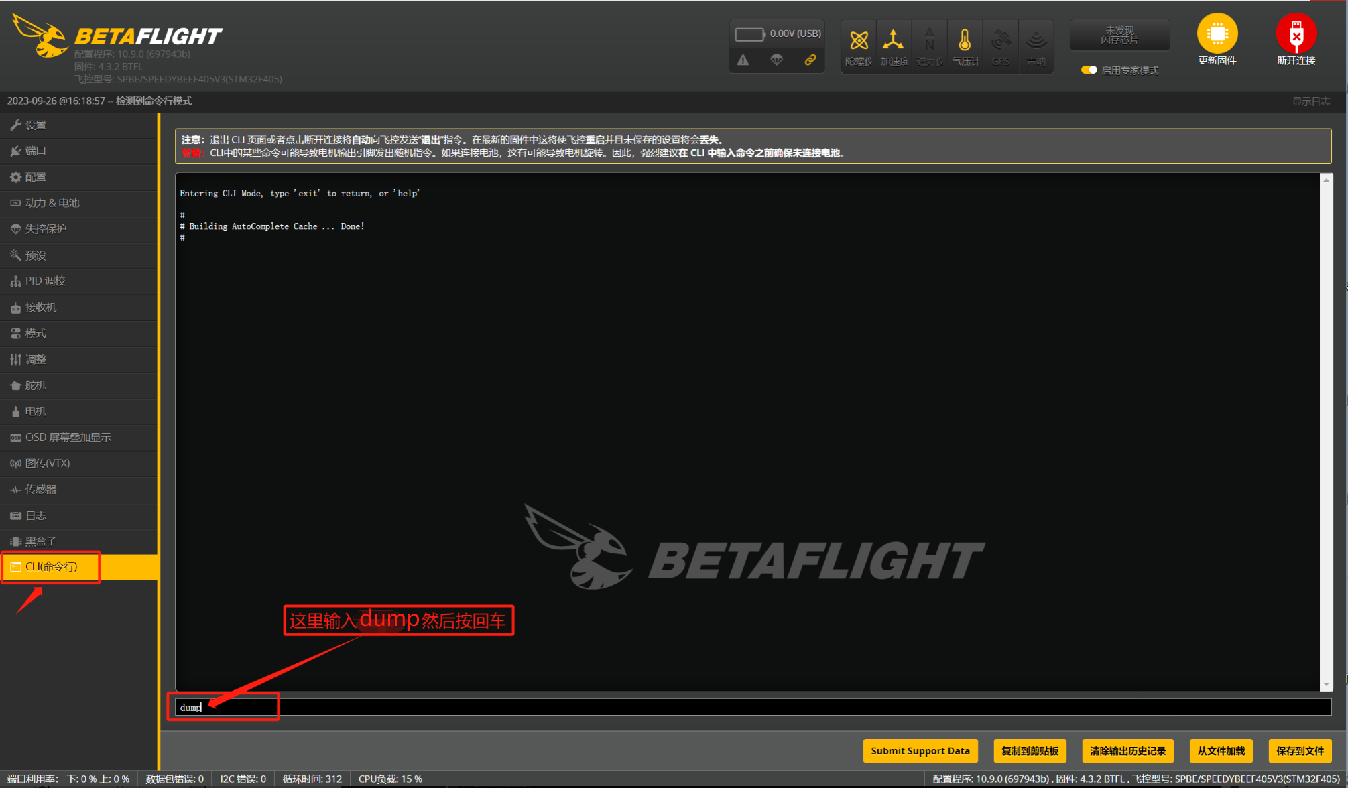This screenshot has width=1348, height=788.
Task: Click the disconnect (断开连接) icon
Action: click(x=1295, y=34)
